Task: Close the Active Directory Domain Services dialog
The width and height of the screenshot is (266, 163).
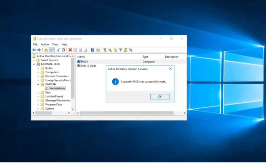Action: pos(170,69)
